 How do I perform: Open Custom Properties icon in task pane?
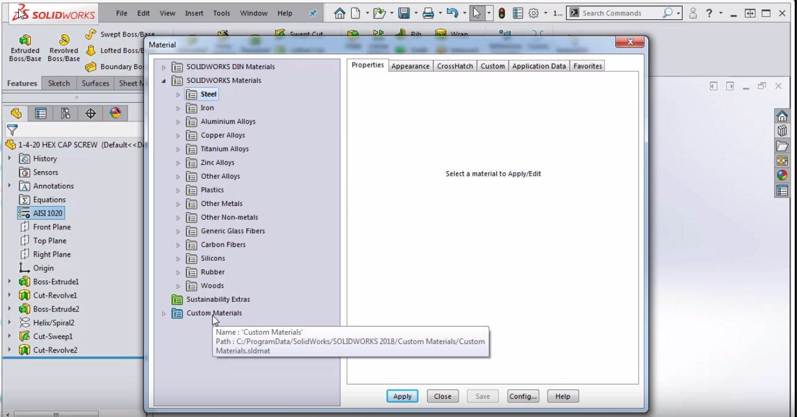pyautogui.click(x=782, y=191)
